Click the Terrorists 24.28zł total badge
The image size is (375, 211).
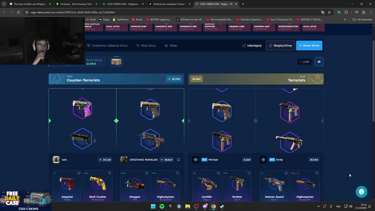click(196, 79)
